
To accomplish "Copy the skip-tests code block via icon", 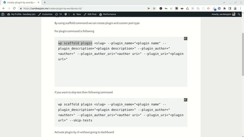I will pyautogui.click(x=186, y=100).
